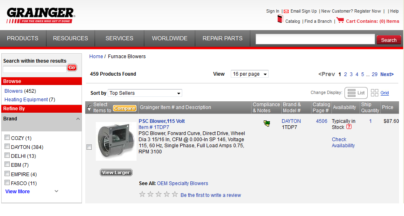This screenshot has height=216, width=404.
Task: Click the main search input field
Action: (x=315, y=39)
